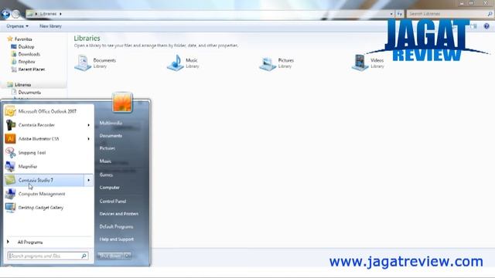Open Default Programs from Start menu
Image resolution: width=495 pixels, height=278 pixels.
point(116,226)
